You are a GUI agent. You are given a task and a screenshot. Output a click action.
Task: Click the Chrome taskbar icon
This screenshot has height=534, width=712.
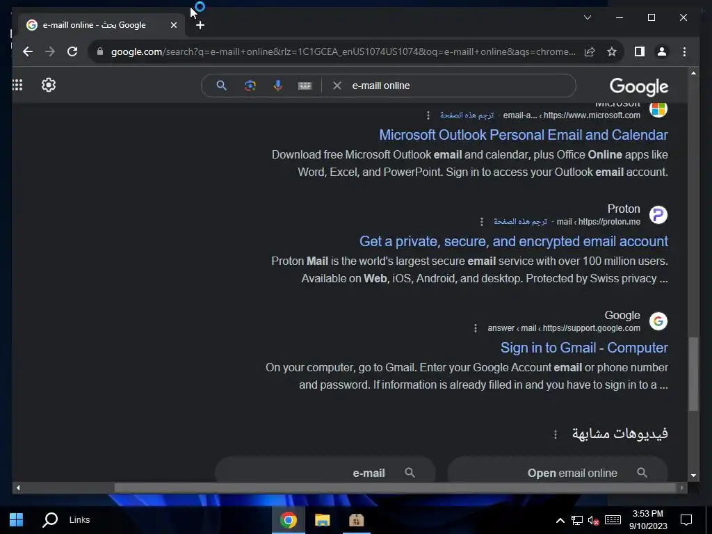click(289, 520)
